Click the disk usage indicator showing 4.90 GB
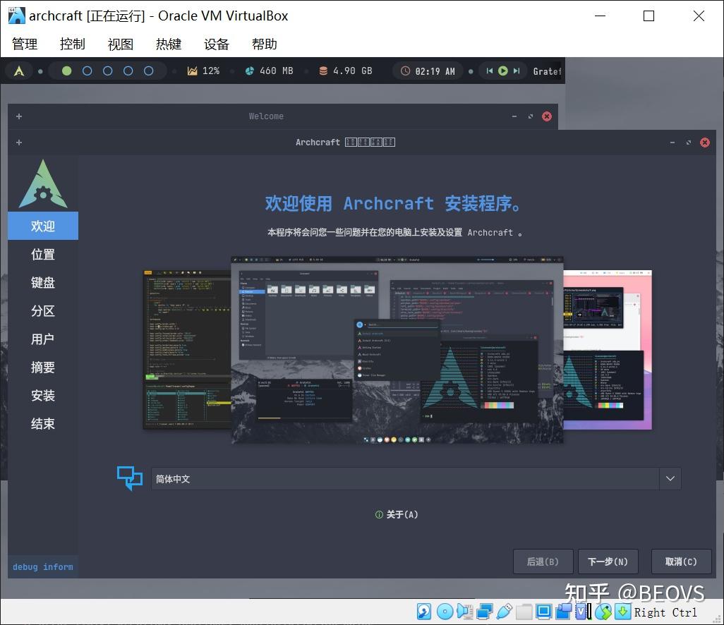Image resolution: width=724 pixels, height=625 pixels. click(x=344, y=71)
